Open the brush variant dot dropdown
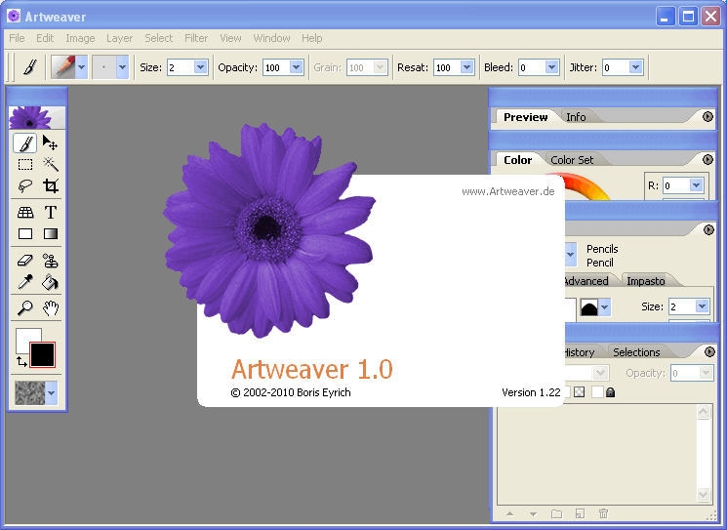This screenshot has width=727, height=530. click(122, 67)
